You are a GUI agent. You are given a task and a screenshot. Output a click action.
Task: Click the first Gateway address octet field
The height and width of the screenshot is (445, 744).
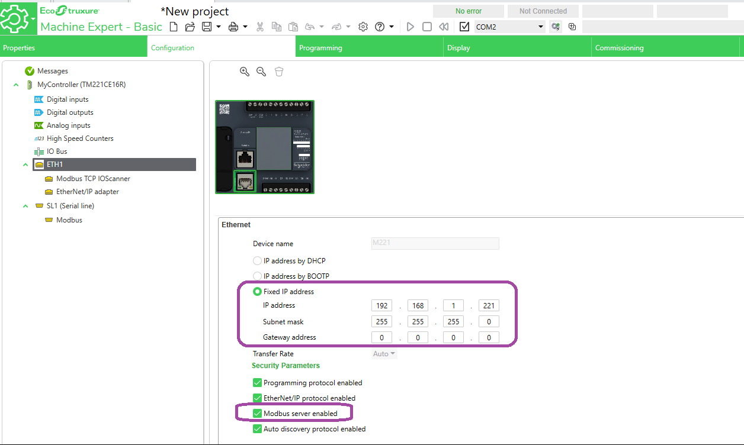(382, 338)
